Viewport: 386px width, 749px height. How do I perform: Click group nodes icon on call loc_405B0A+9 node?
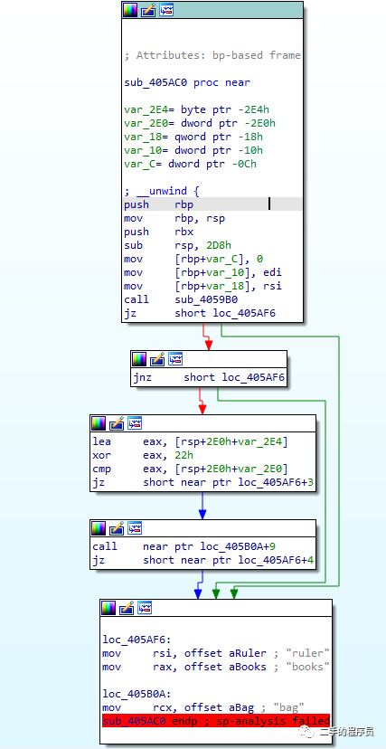(x=135, y=528)
